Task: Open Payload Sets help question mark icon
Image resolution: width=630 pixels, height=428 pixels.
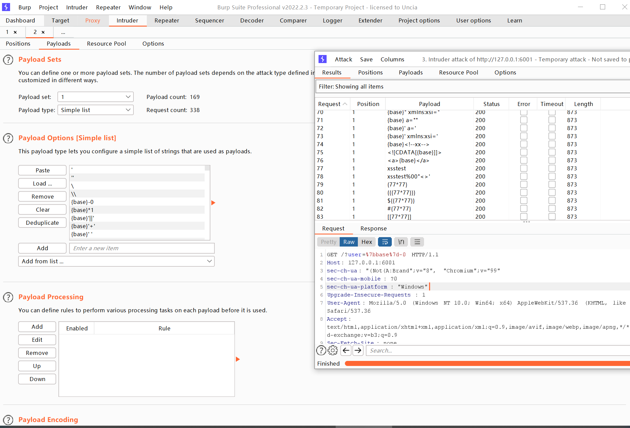Action: (8, 60)
